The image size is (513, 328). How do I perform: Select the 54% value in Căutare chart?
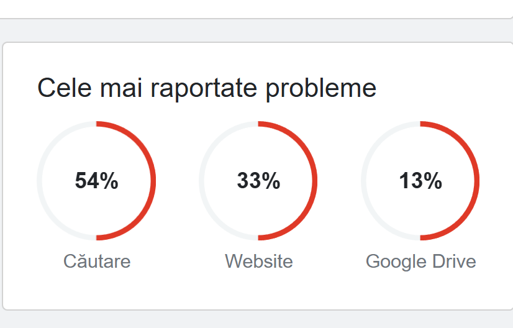coord(96,181)
